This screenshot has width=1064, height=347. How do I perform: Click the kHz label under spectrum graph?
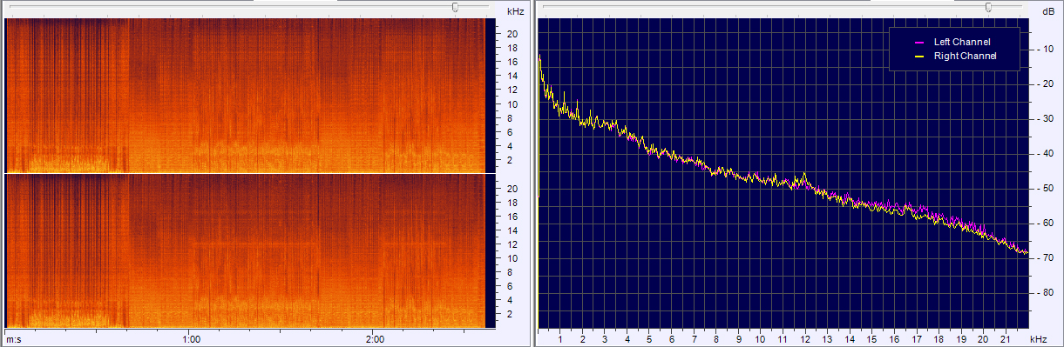(x=1038, y=338)
